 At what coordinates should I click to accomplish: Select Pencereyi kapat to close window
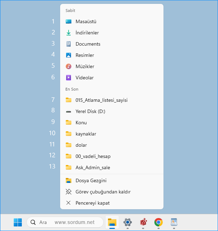pyautogui.click(x=112, y=203)
